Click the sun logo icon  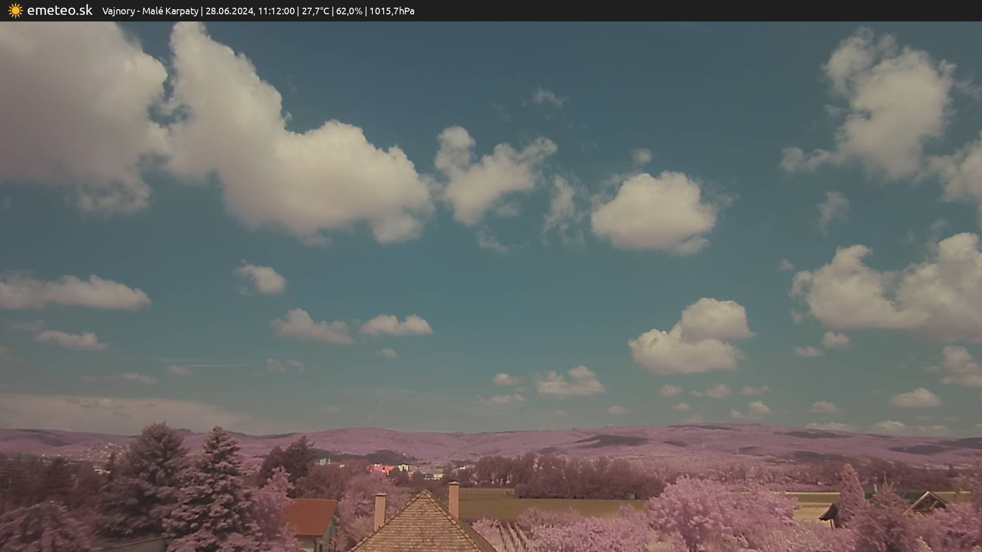[15, 11]
